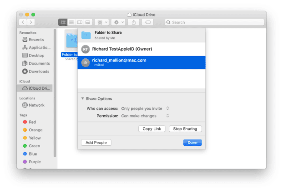Go forward with the Finder forward arrow
This screenshot has width=283, height=191.
click(x=31, y=22)
